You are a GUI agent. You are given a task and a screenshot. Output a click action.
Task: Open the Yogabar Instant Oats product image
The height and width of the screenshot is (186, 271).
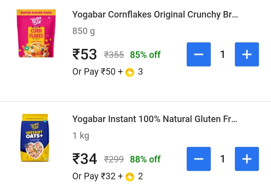tap(35, 138)
